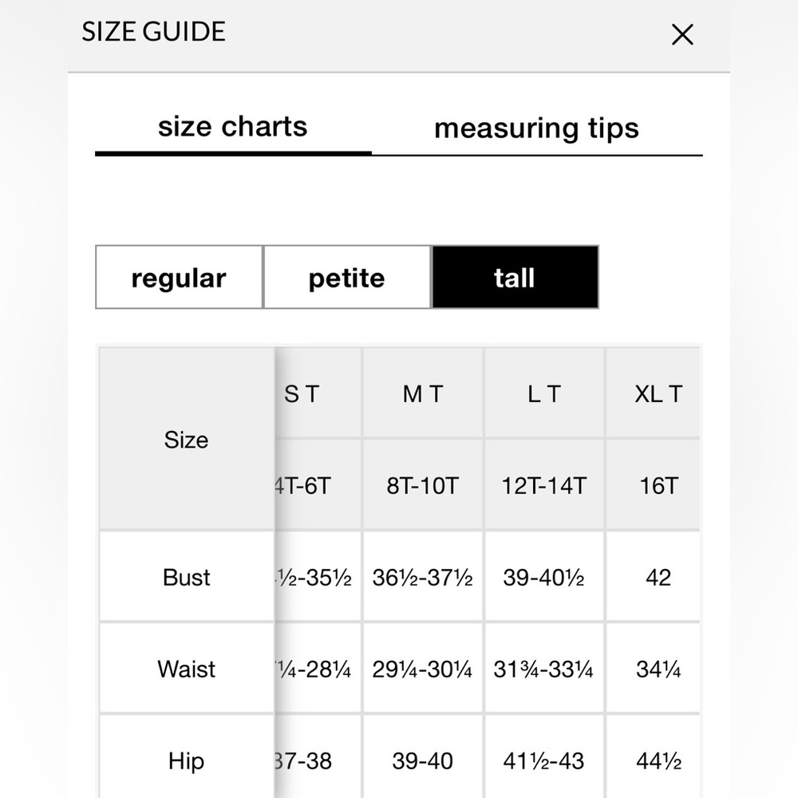Switch to the measuring tips tab
Viewport: 798px width, 798px height.
click(x=537, y=128)
